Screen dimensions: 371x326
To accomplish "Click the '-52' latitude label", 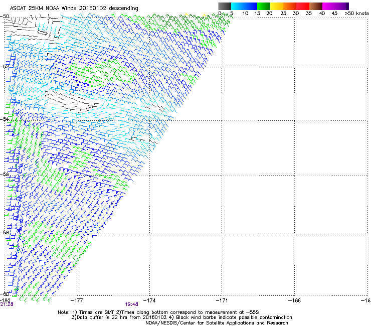I will pyautogui.click(x=5, y=67).
